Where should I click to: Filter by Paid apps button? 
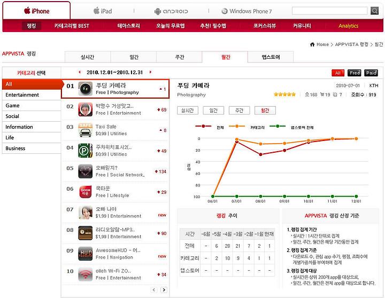point(371,73)
